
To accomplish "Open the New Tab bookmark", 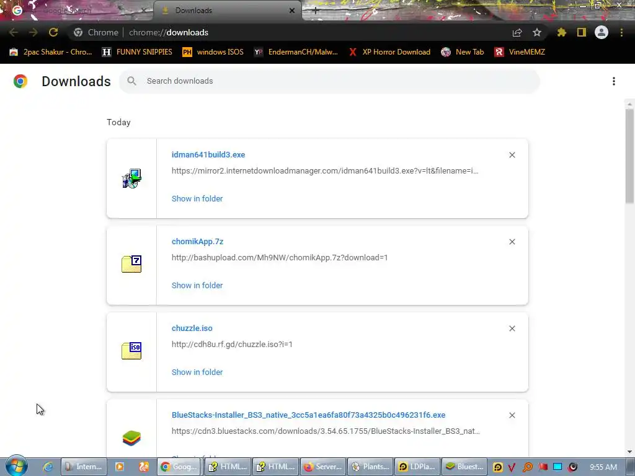I will pyautogui.click(x=463, y=52).
